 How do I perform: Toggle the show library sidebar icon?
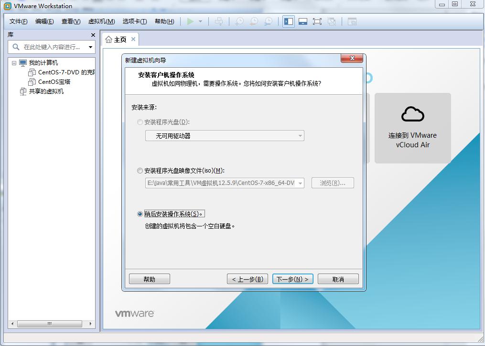tap(289, 21)
